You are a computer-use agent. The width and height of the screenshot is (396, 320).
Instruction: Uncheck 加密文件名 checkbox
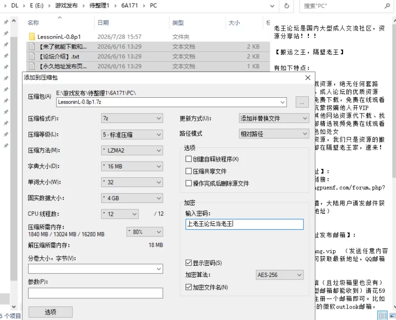[189, 287]
